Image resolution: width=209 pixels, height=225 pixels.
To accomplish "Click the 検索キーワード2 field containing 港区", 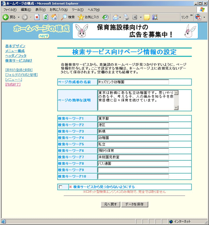I will 133,125.
